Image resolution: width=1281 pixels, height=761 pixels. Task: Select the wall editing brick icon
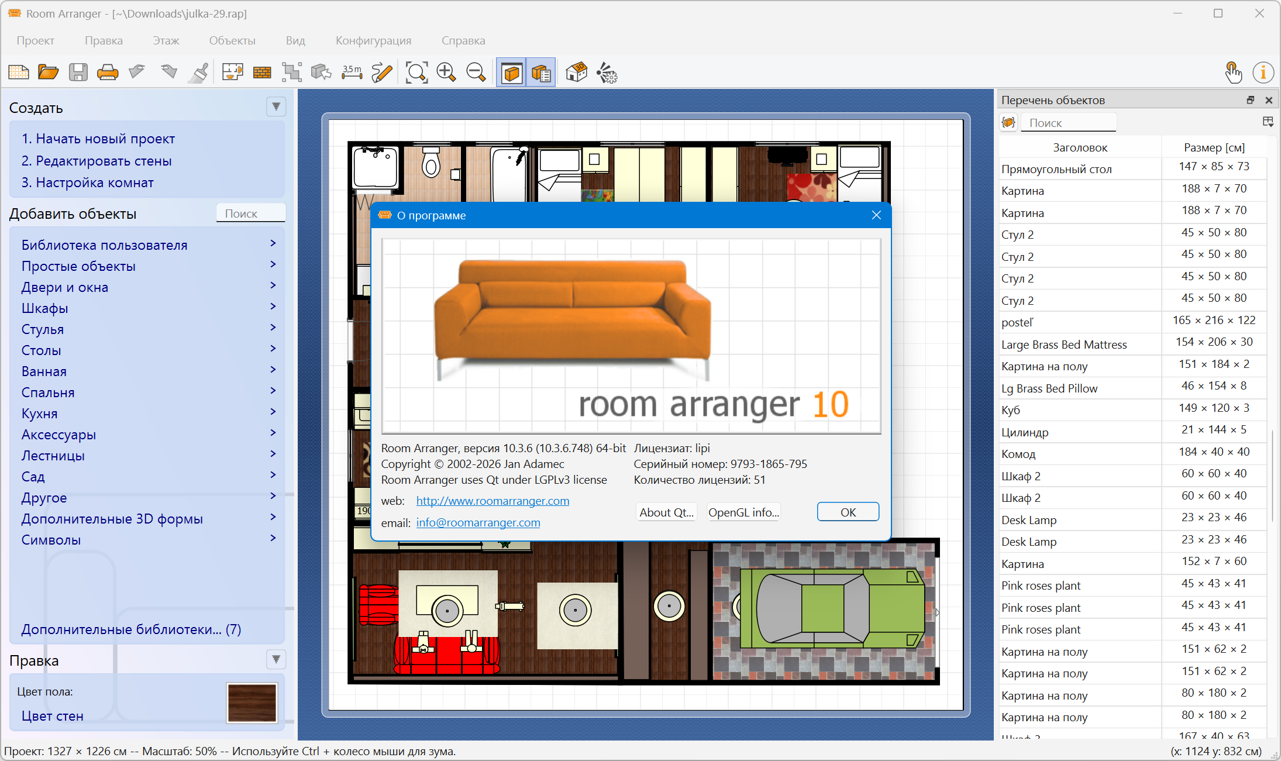[x=262, y=73]
